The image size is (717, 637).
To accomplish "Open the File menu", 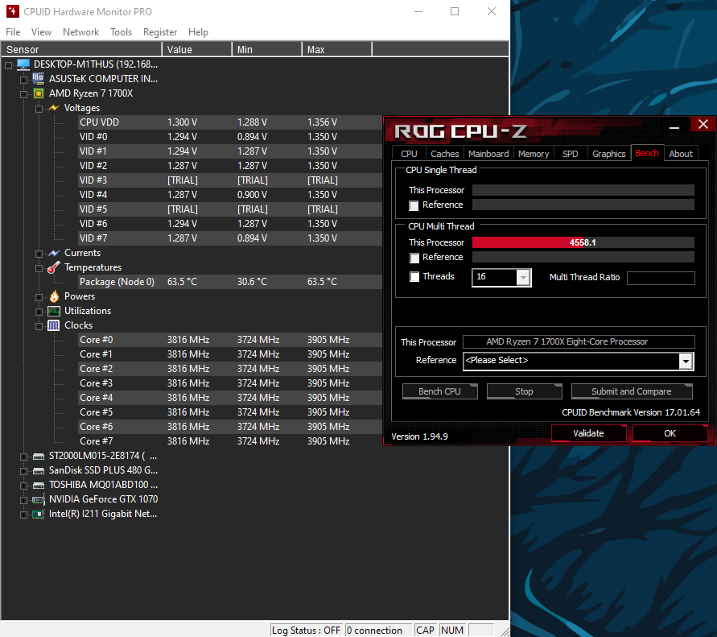I will (x=13, y=32).
